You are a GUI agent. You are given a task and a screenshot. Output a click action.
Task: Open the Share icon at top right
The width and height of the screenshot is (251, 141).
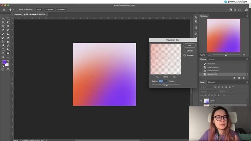[x=246, y=9]
